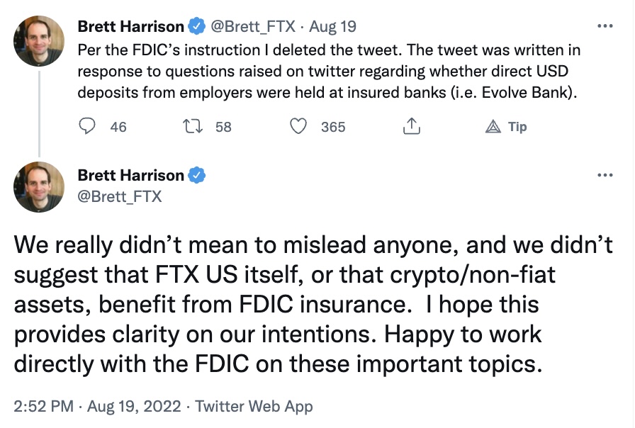Open the three-dot menu on main tweet
This screenshot has width=635, height=428.
point(605,175)
